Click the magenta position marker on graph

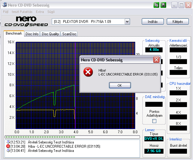(x=75, y=85)
